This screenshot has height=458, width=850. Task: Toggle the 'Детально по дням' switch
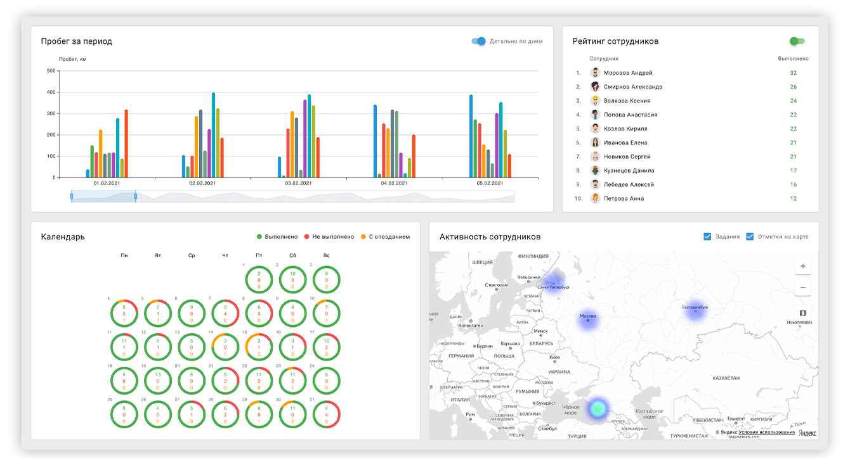coord(478,41)
